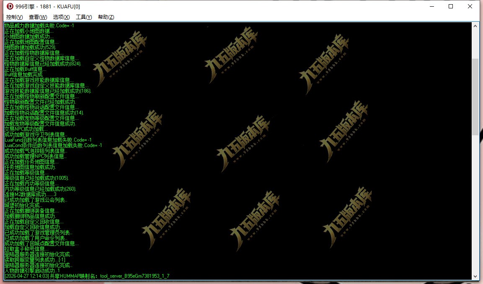
Task: Click the scrollbar up arrow in log panel
Action: tap(475, 26)
